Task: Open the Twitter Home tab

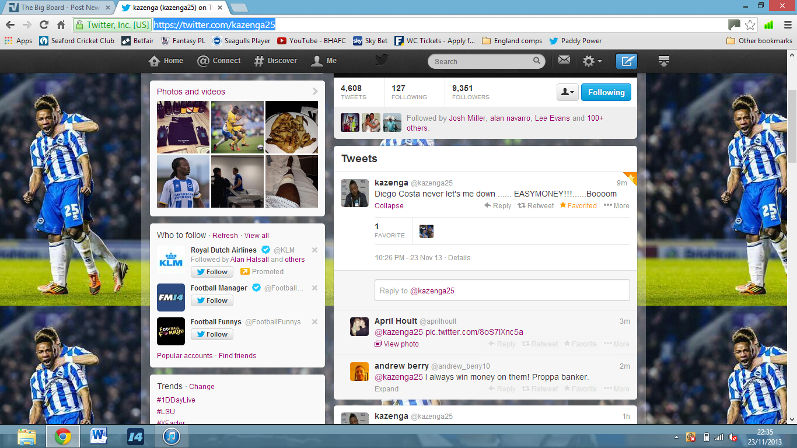Action: [166, 61]
